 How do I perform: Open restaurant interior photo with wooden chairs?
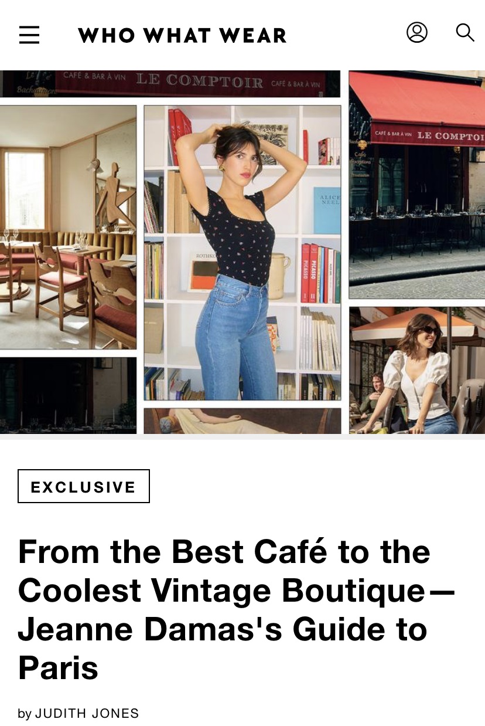(x=68, y=228)
